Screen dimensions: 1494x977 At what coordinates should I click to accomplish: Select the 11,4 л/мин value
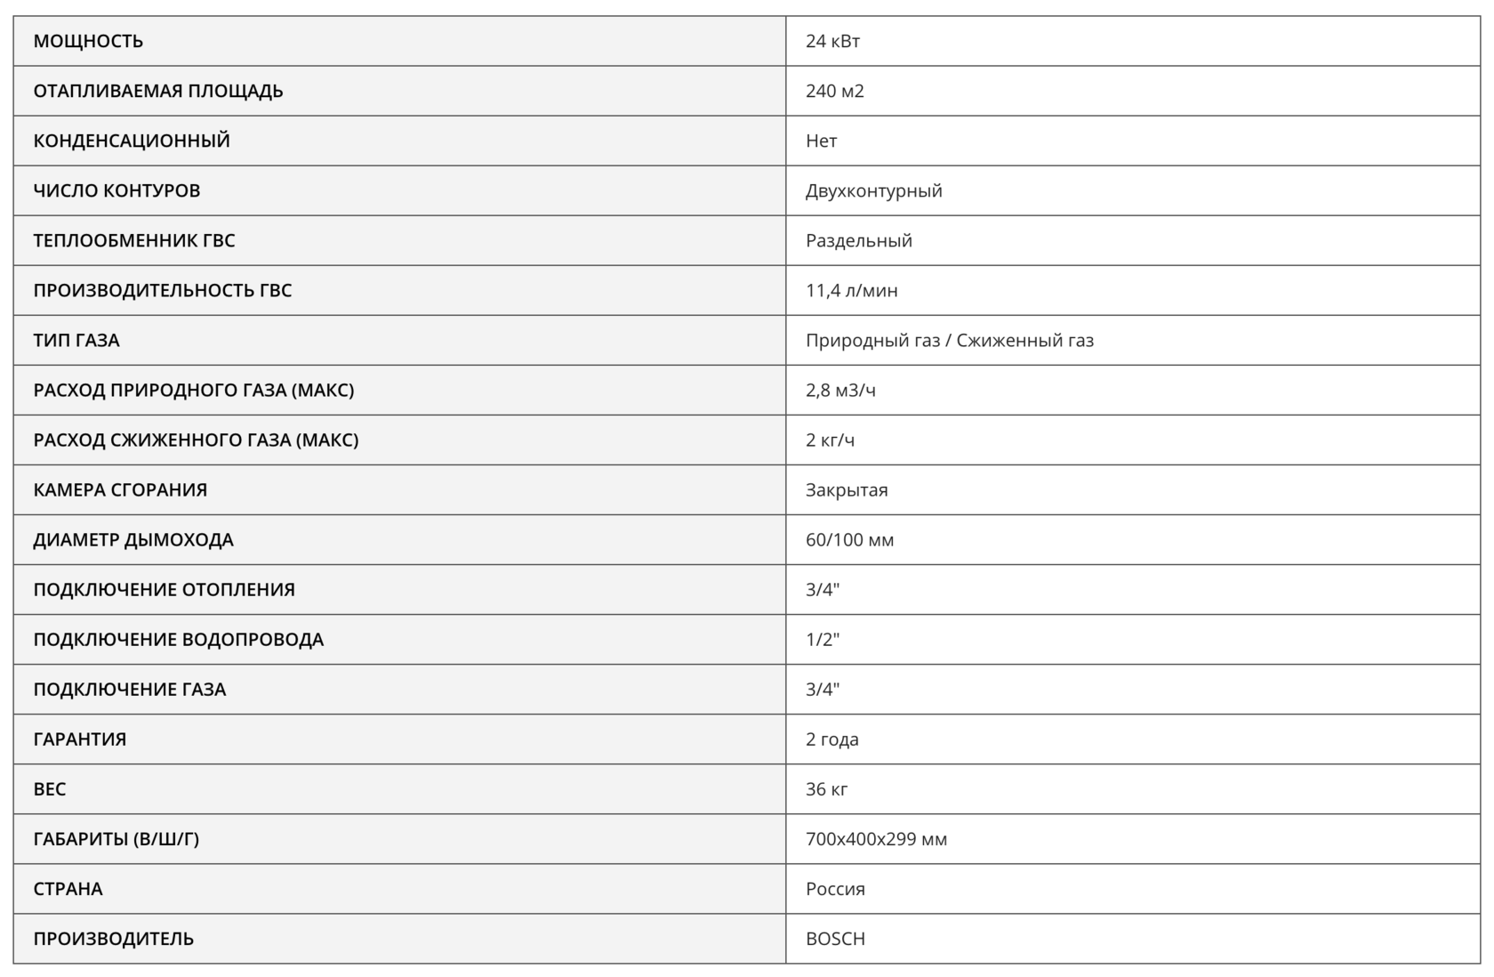[x=851, y=290]
